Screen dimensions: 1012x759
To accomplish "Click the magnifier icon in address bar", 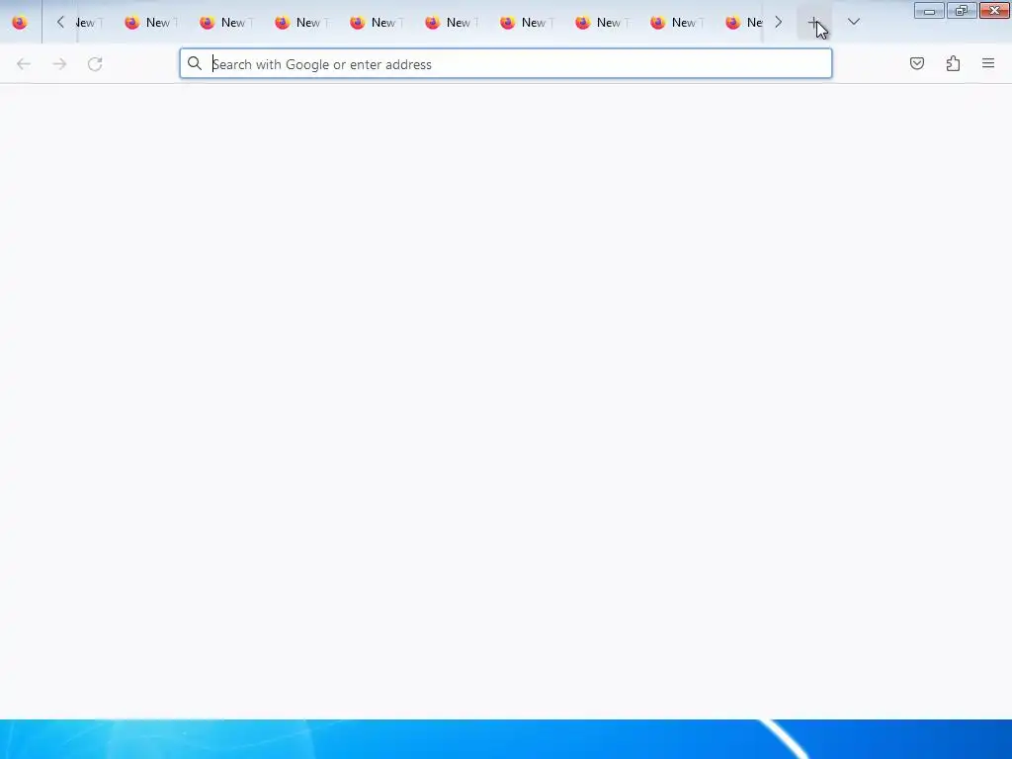I will pyautogui.click(x=195, y=63).
